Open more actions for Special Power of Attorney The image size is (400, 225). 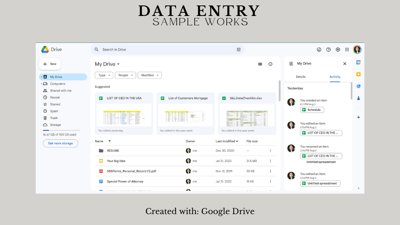pyautogui.click(x=270, y=181)
